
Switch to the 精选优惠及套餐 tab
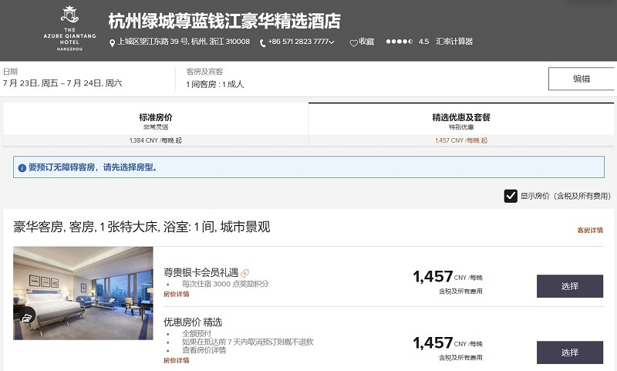[x=461, y=124]
